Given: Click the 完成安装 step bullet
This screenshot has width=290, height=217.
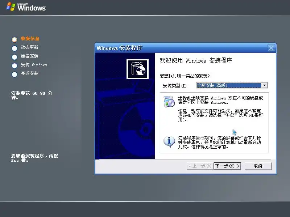Looking at the screenshot, I should 14,75.
